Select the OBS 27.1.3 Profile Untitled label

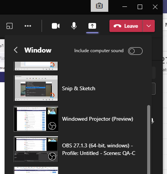pos(99,149)
